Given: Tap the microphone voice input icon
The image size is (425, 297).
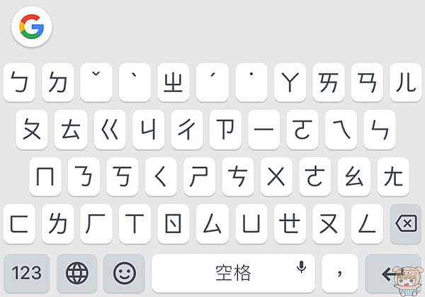Looking at the screenshot, I should tap(301, 267).
